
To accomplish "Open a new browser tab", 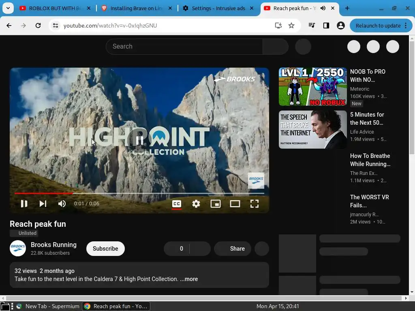I will click(x=347, y=8).
